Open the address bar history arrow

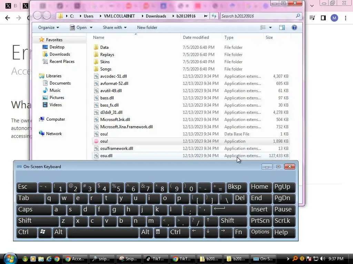(x=206, y=16)
